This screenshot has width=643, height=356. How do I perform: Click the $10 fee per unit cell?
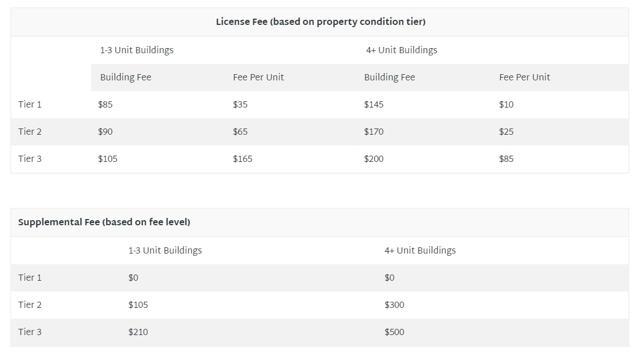coord(506,105)
